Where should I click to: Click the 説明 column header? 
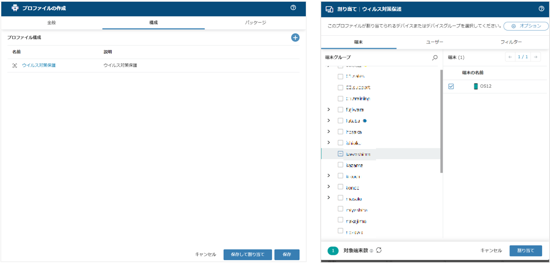(108, 52)
